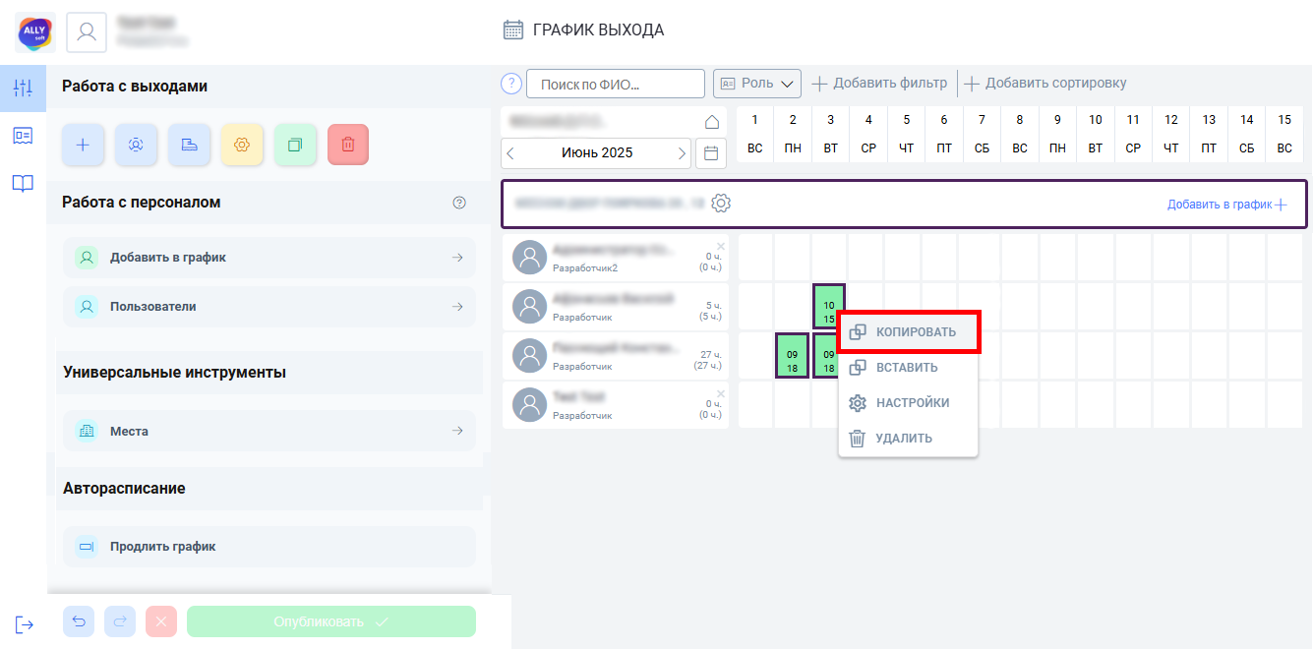Select КОПИРОВАТЬ in context menu
This screenshot has width=1313, height=649.
point(910,331)
